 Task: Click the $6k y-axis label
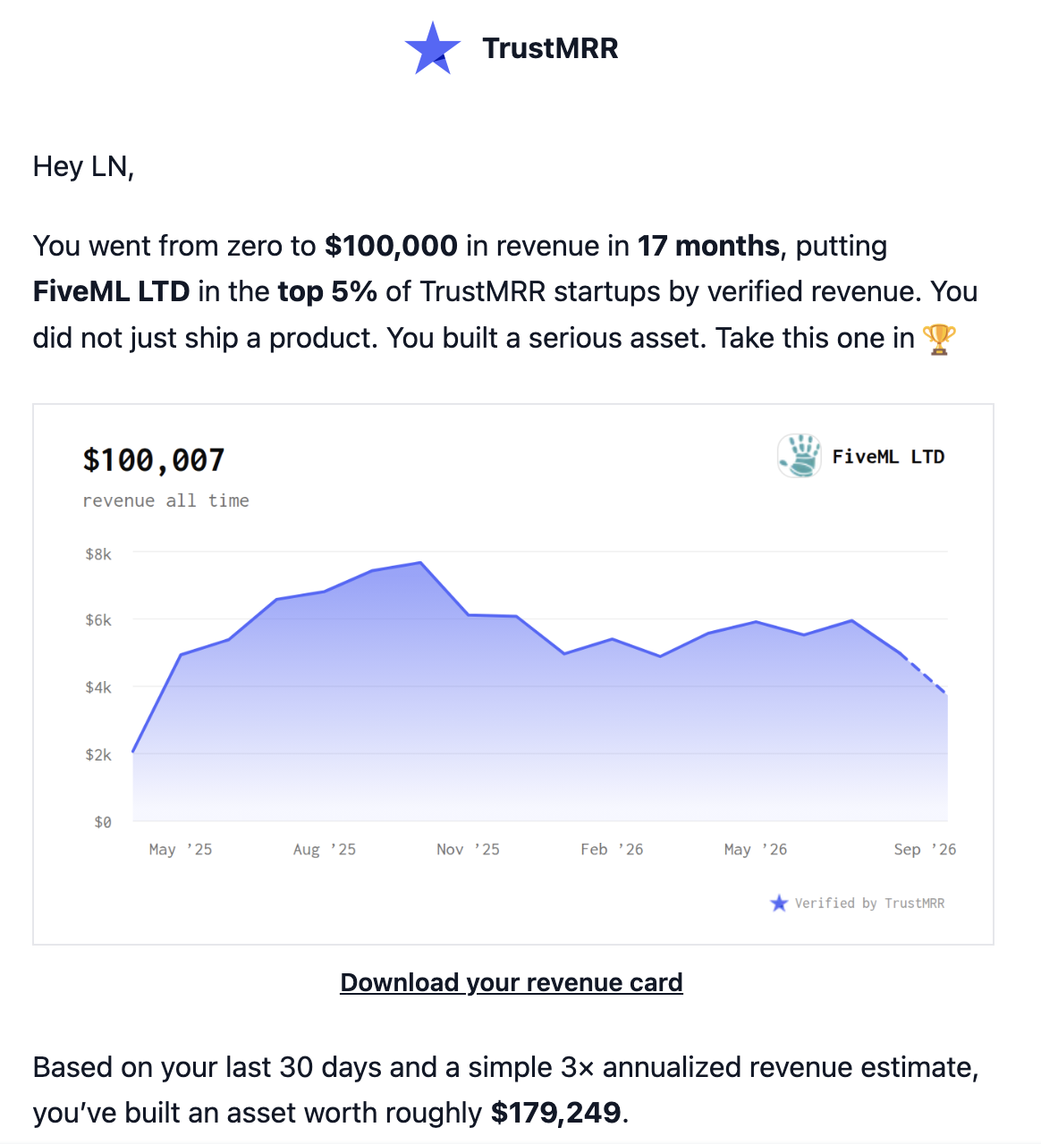98,619
